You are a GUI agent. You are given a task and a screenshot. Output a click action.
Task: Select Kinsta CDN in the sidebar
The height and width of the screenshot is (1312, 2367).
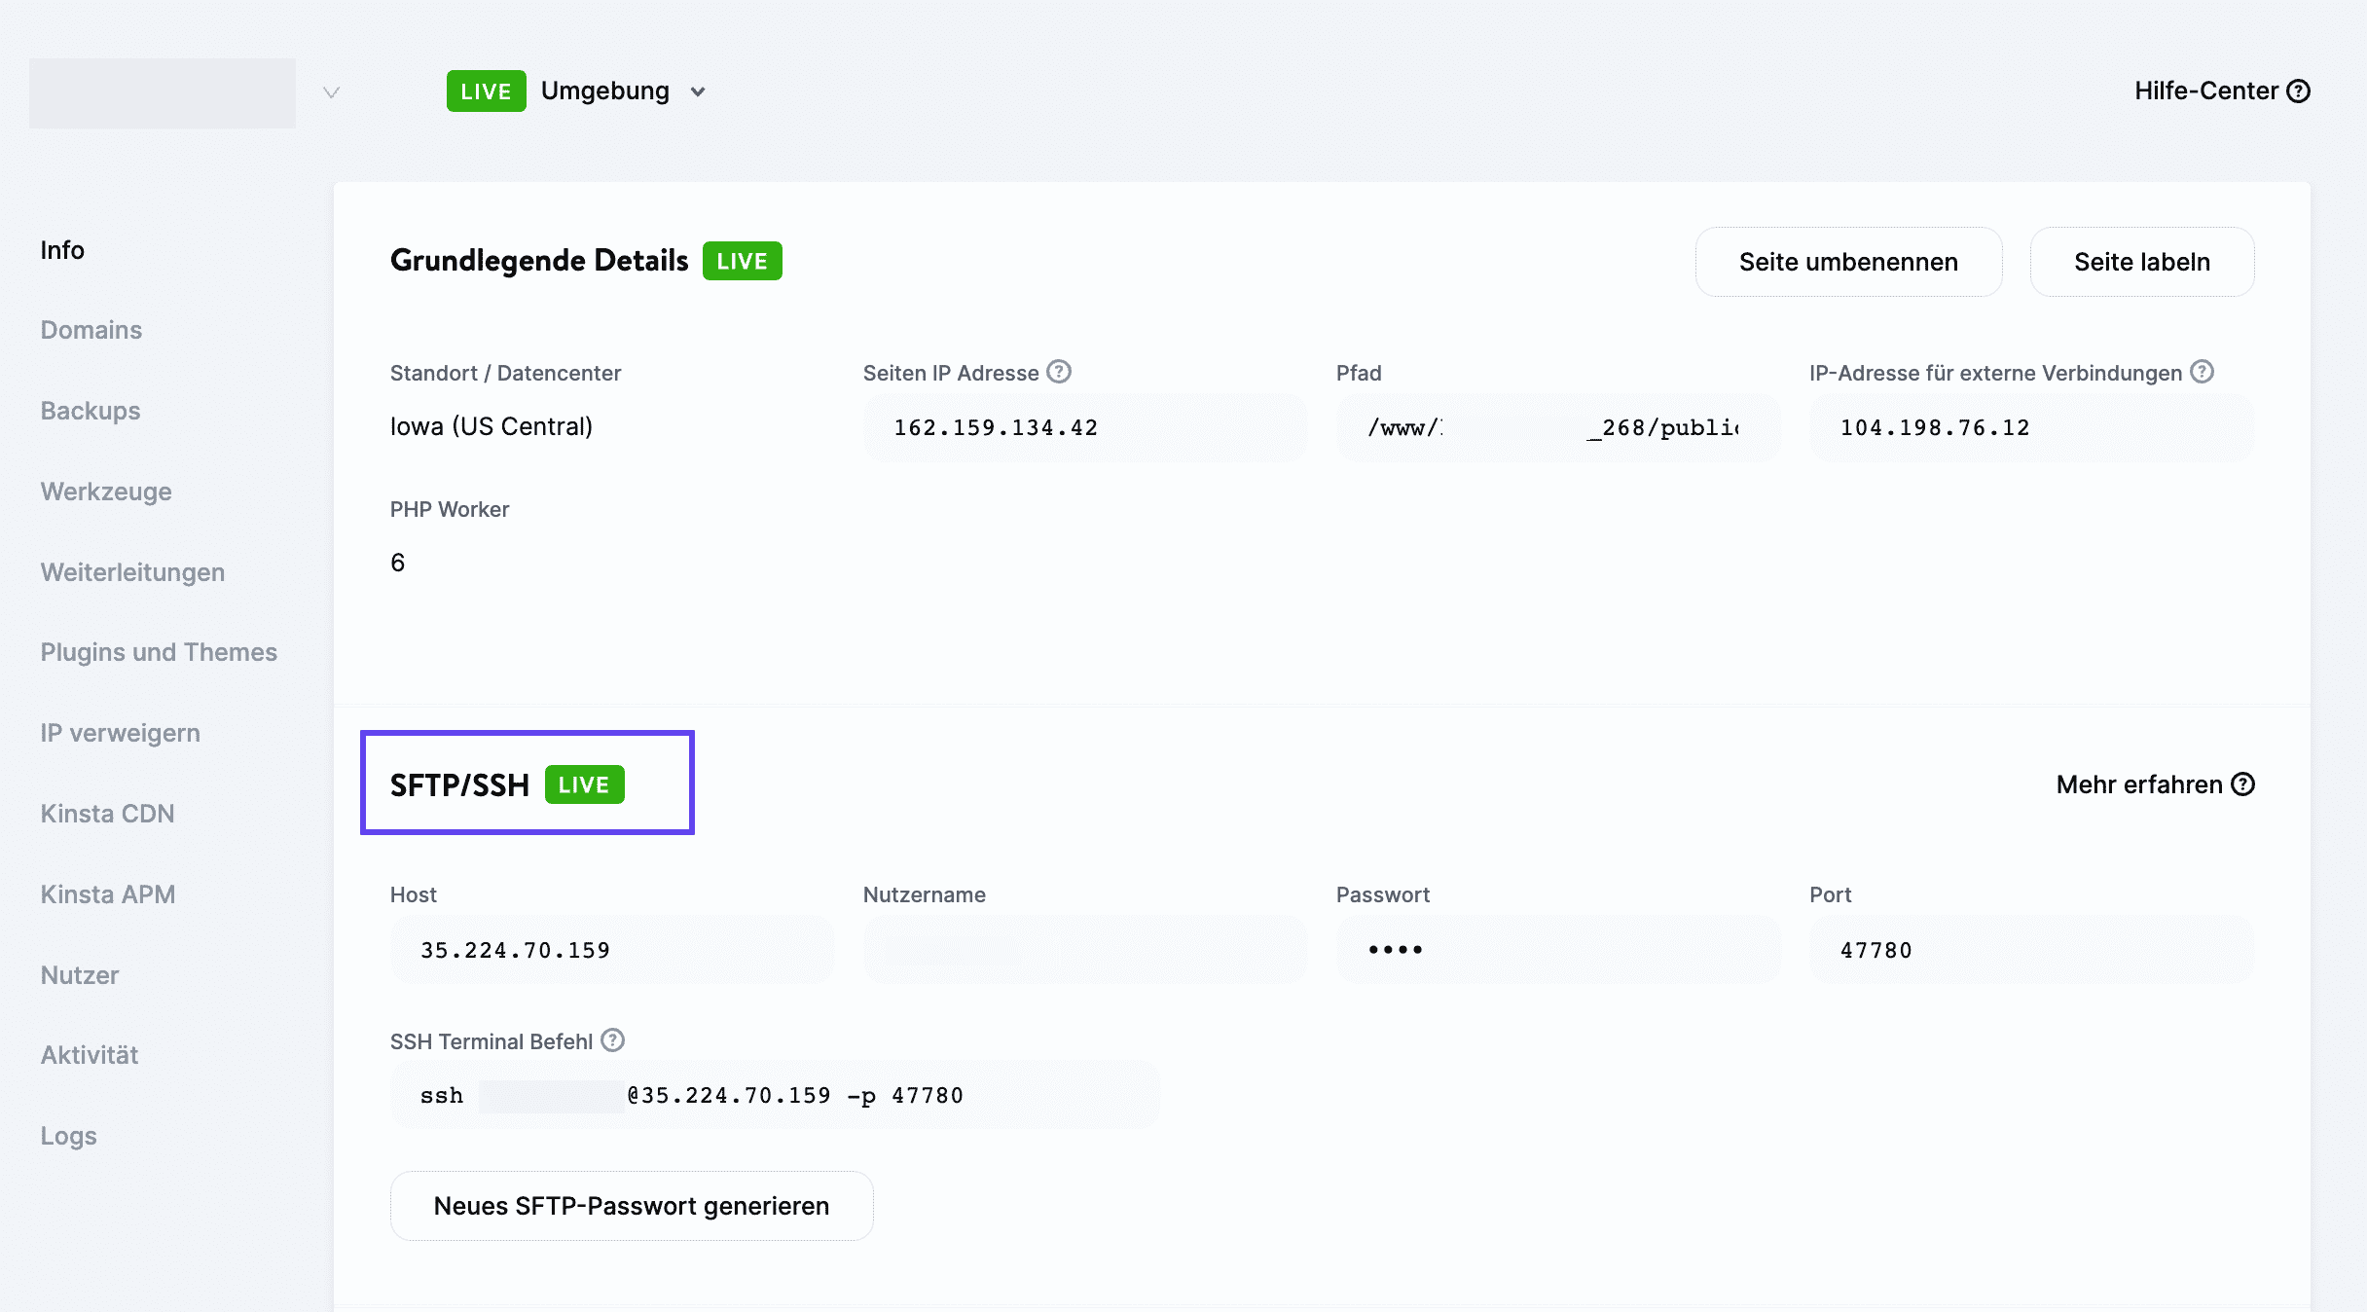pos(107,814)
